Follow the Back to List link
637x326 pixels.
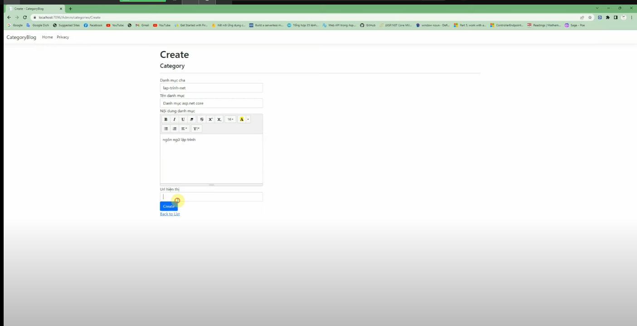point(170,214)
